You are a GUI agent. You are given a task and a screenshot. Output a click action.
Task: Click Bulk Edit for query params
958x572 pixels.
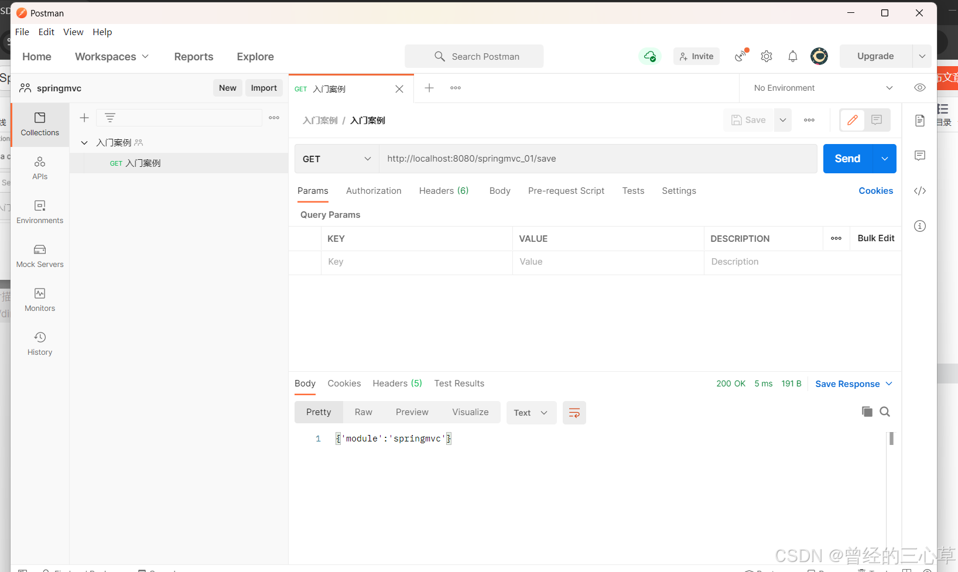click(876, 238)
